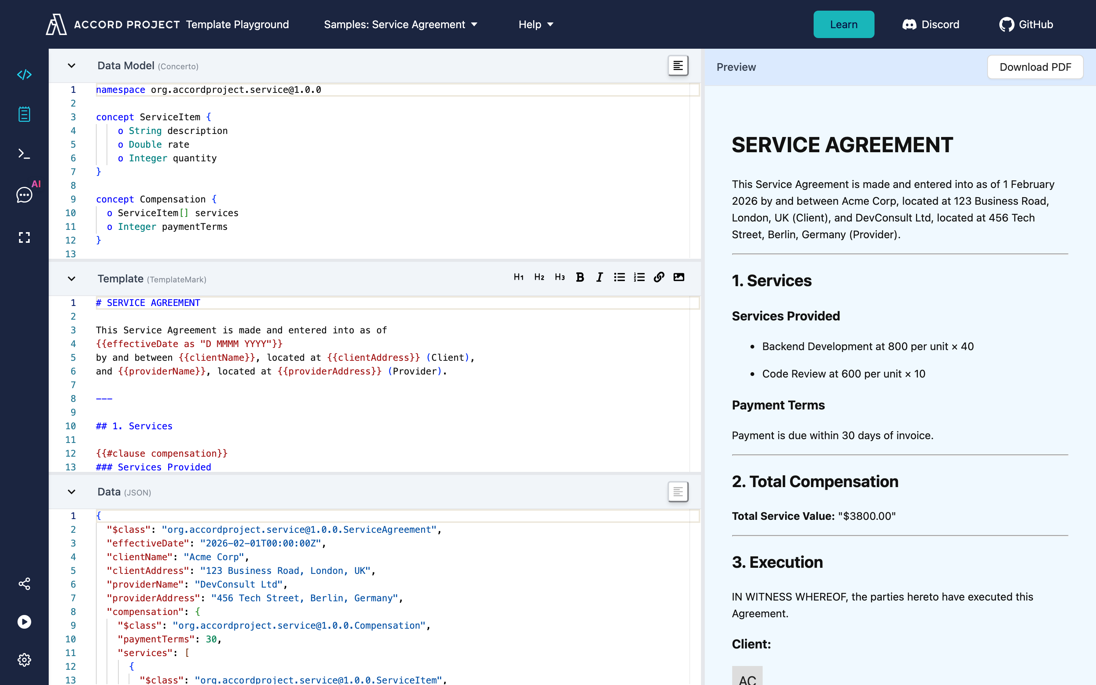This screenshot has width=1096, height=685.
Task: Click the Data JSON format button
Action: (678, 492)
